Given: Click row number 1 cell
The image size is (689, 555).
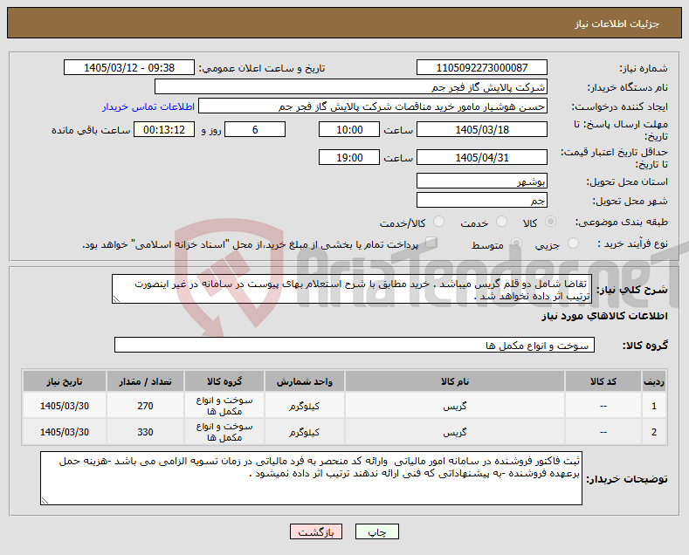Looking at the screenshot, I should click(653, 406).
